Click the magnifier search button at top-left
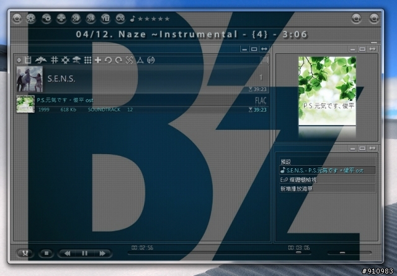 coord(17,19)
